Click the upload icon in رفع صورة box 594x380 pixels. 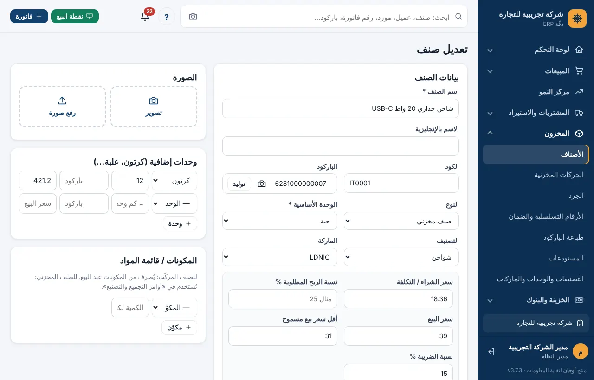[63, 101]
